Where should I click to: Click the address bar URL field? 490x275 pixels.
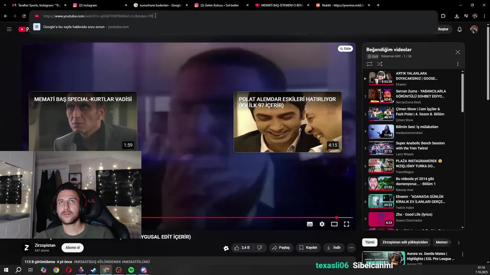234,16
